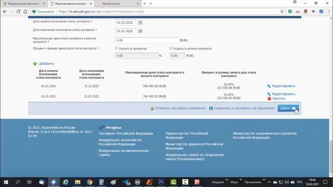Viewport: 333px width, 187px height.
Task: Open the Windows Start menu
Action: click(6, 182)
